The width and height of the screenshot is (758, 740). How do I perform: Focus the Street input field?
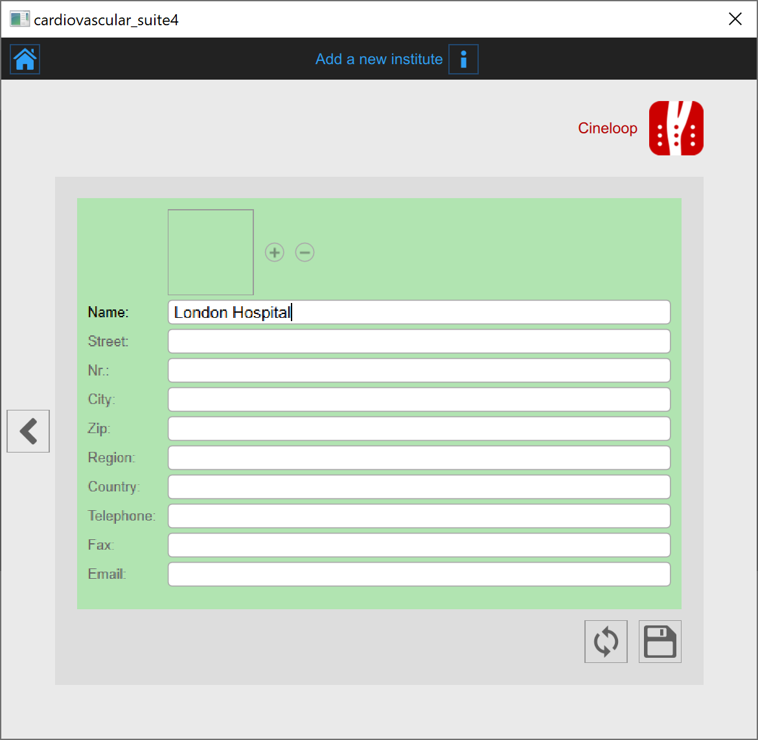coord(419,341)
